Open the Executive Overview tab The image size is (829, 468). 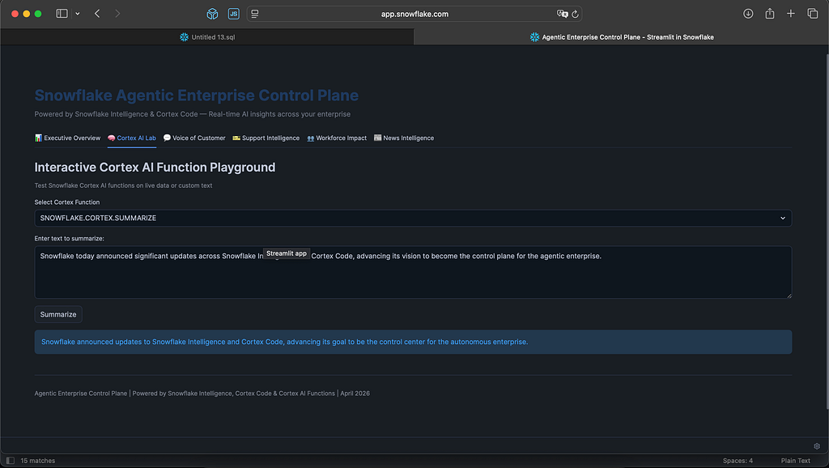(x=68, y=138)
